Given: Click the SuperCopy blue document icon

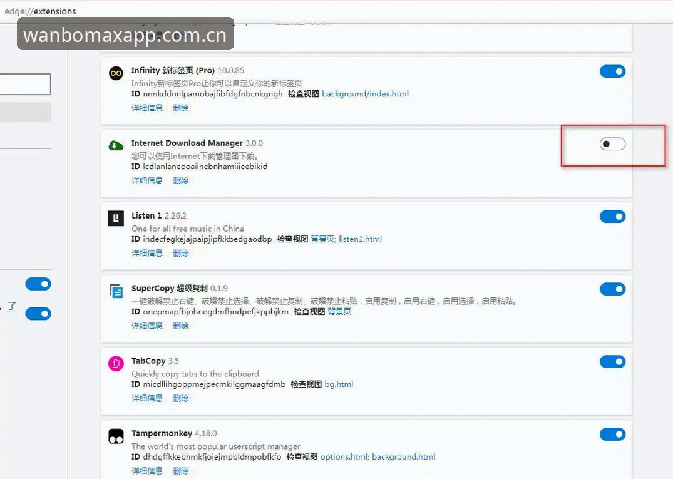Looking at the screenshot, I should click(116, 291).
